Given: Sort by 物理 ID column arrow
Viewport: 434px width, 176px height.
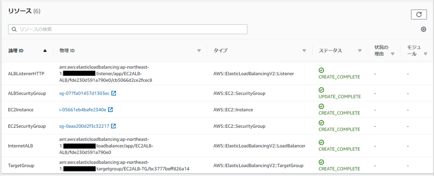Looking at the screenshot, I should pyautogui.click(x=199, y=51).
